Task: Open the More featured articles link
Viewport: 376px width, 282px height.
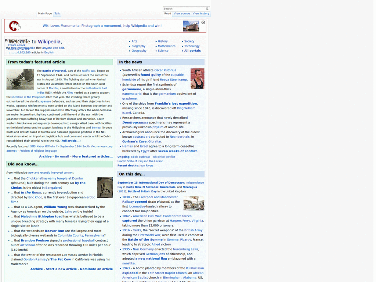Action: (92, 156)
